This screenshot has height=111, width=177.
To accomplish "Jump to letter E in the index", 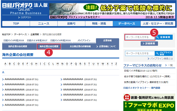I will pos(23,64).
